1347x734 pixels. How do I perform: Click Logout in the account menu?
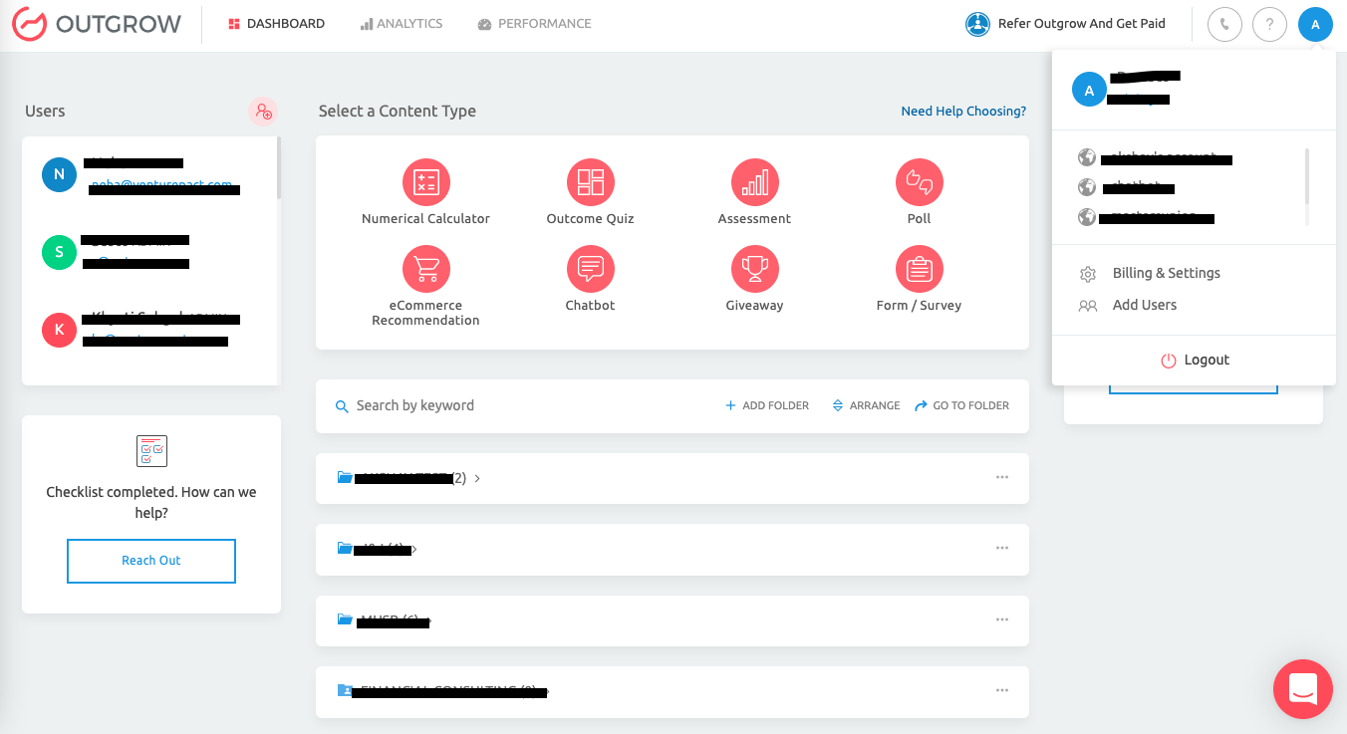click(x=1195, y=360)
